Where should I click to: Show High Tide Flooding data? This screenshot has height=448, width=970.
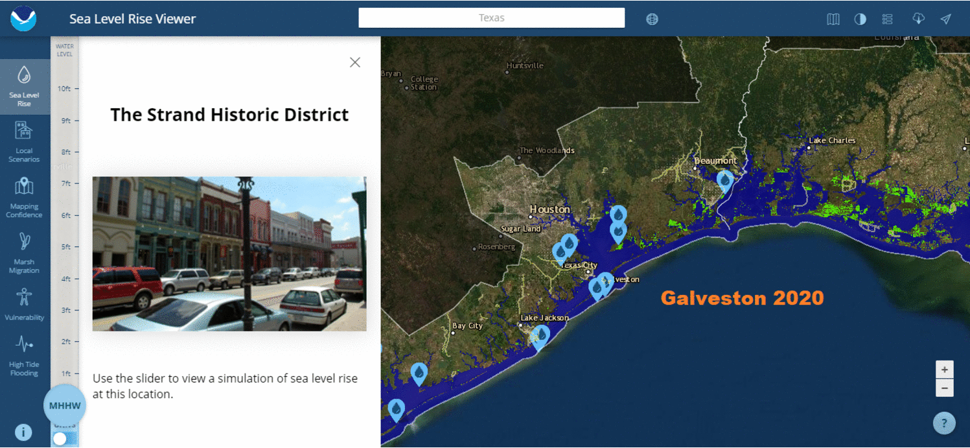pyautogui.click(x=24, y=355)
